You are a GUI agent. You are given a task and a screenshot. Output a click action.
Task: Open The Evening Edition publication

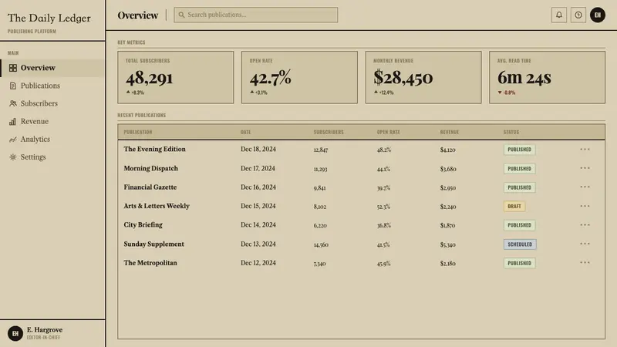point(155,149)
